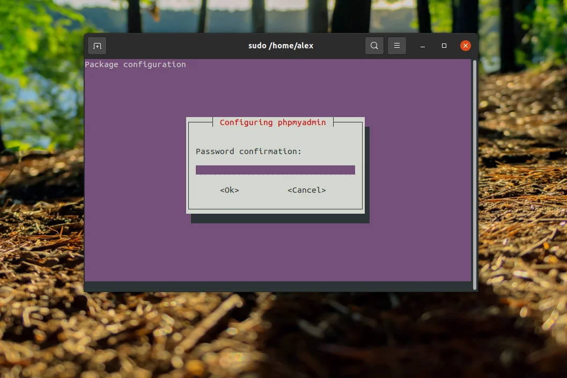
Task: Click the title bar reading sudo /home/alex
Action: coord(281,46)
